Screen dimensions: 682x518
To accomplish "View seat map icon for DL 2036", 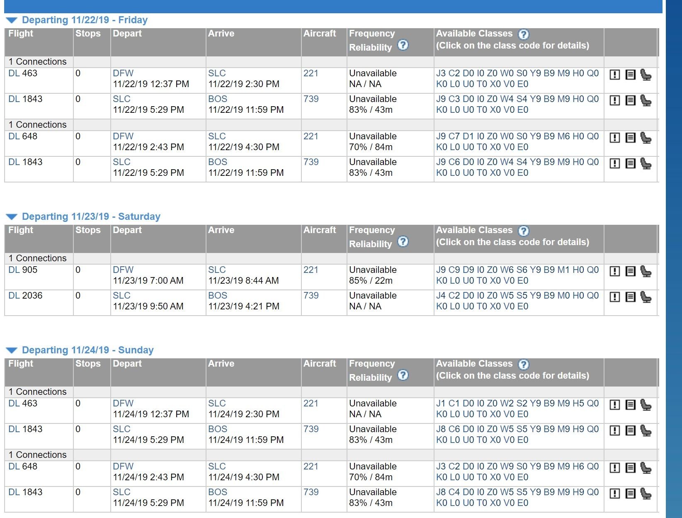I will 646,297.
